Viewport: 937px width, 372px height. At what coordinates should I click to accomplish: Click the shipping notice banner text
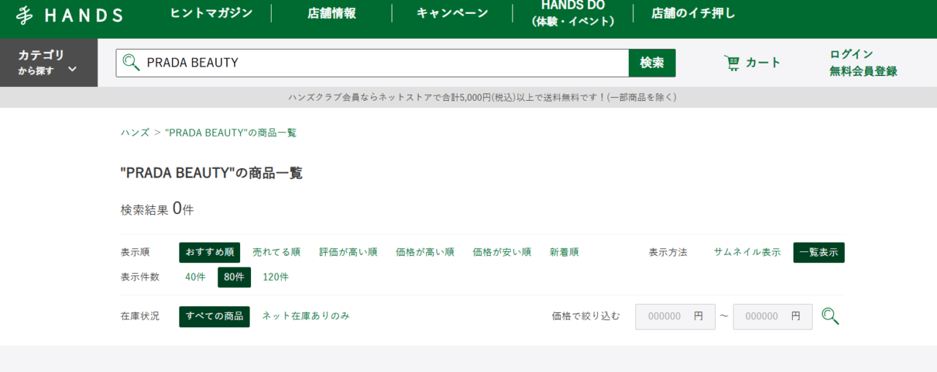[x=482, y=97]
